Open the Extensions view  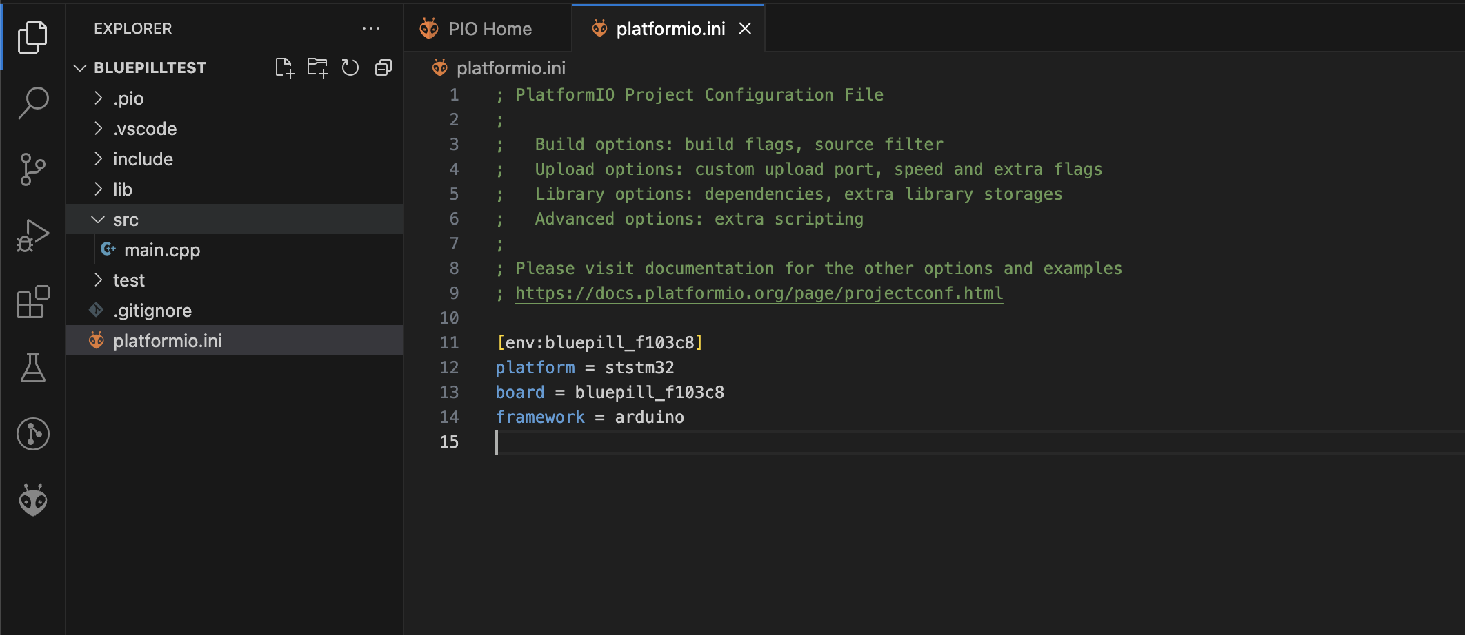pos(32,302)
